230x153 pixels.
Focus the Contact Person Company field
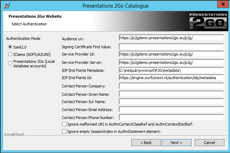[171, 86]
